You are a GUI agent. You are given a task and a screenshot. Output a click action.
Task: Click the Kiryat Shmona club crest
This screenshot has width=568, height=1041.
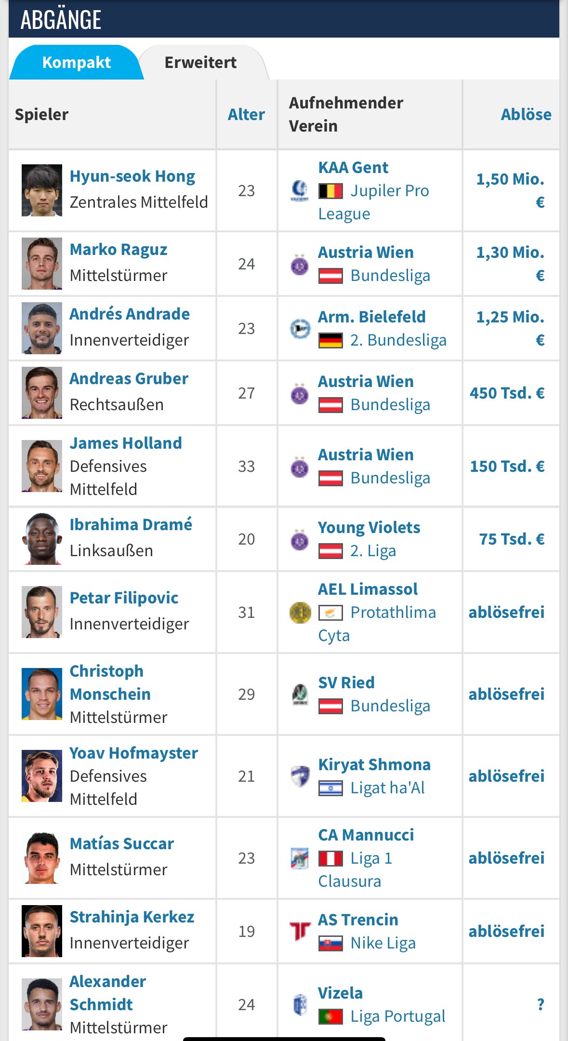click(x=300, y=776)
